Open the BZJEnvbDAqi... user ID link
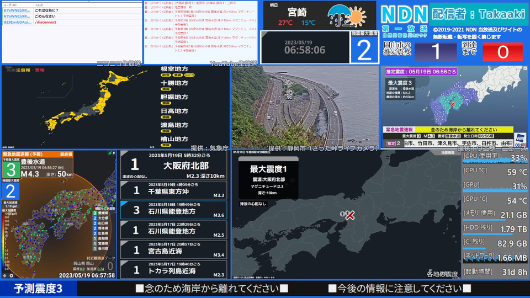Screen dimensions: 530x298 [x=18, y=22]
